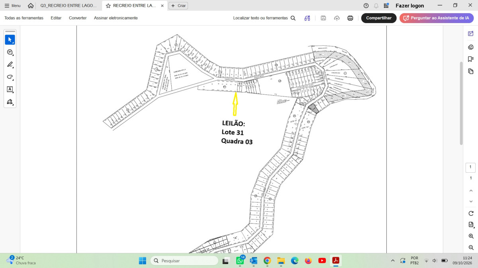Screen dimensions: 478x268
Task: Open the Menu hamburger button
Action: (x=12, y=6)
